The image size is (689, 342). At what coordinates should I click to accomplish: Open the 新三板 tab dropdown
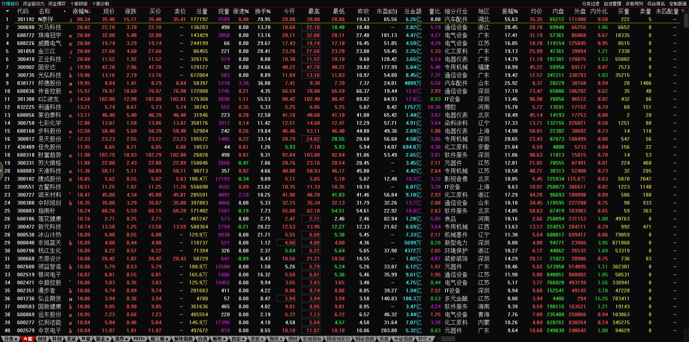[159, 339]
